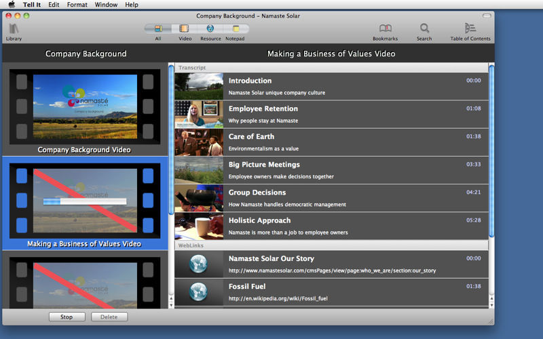Click the Company Background panel heading
The height and width of the screenshot is (339, 543).
point(86,54)
